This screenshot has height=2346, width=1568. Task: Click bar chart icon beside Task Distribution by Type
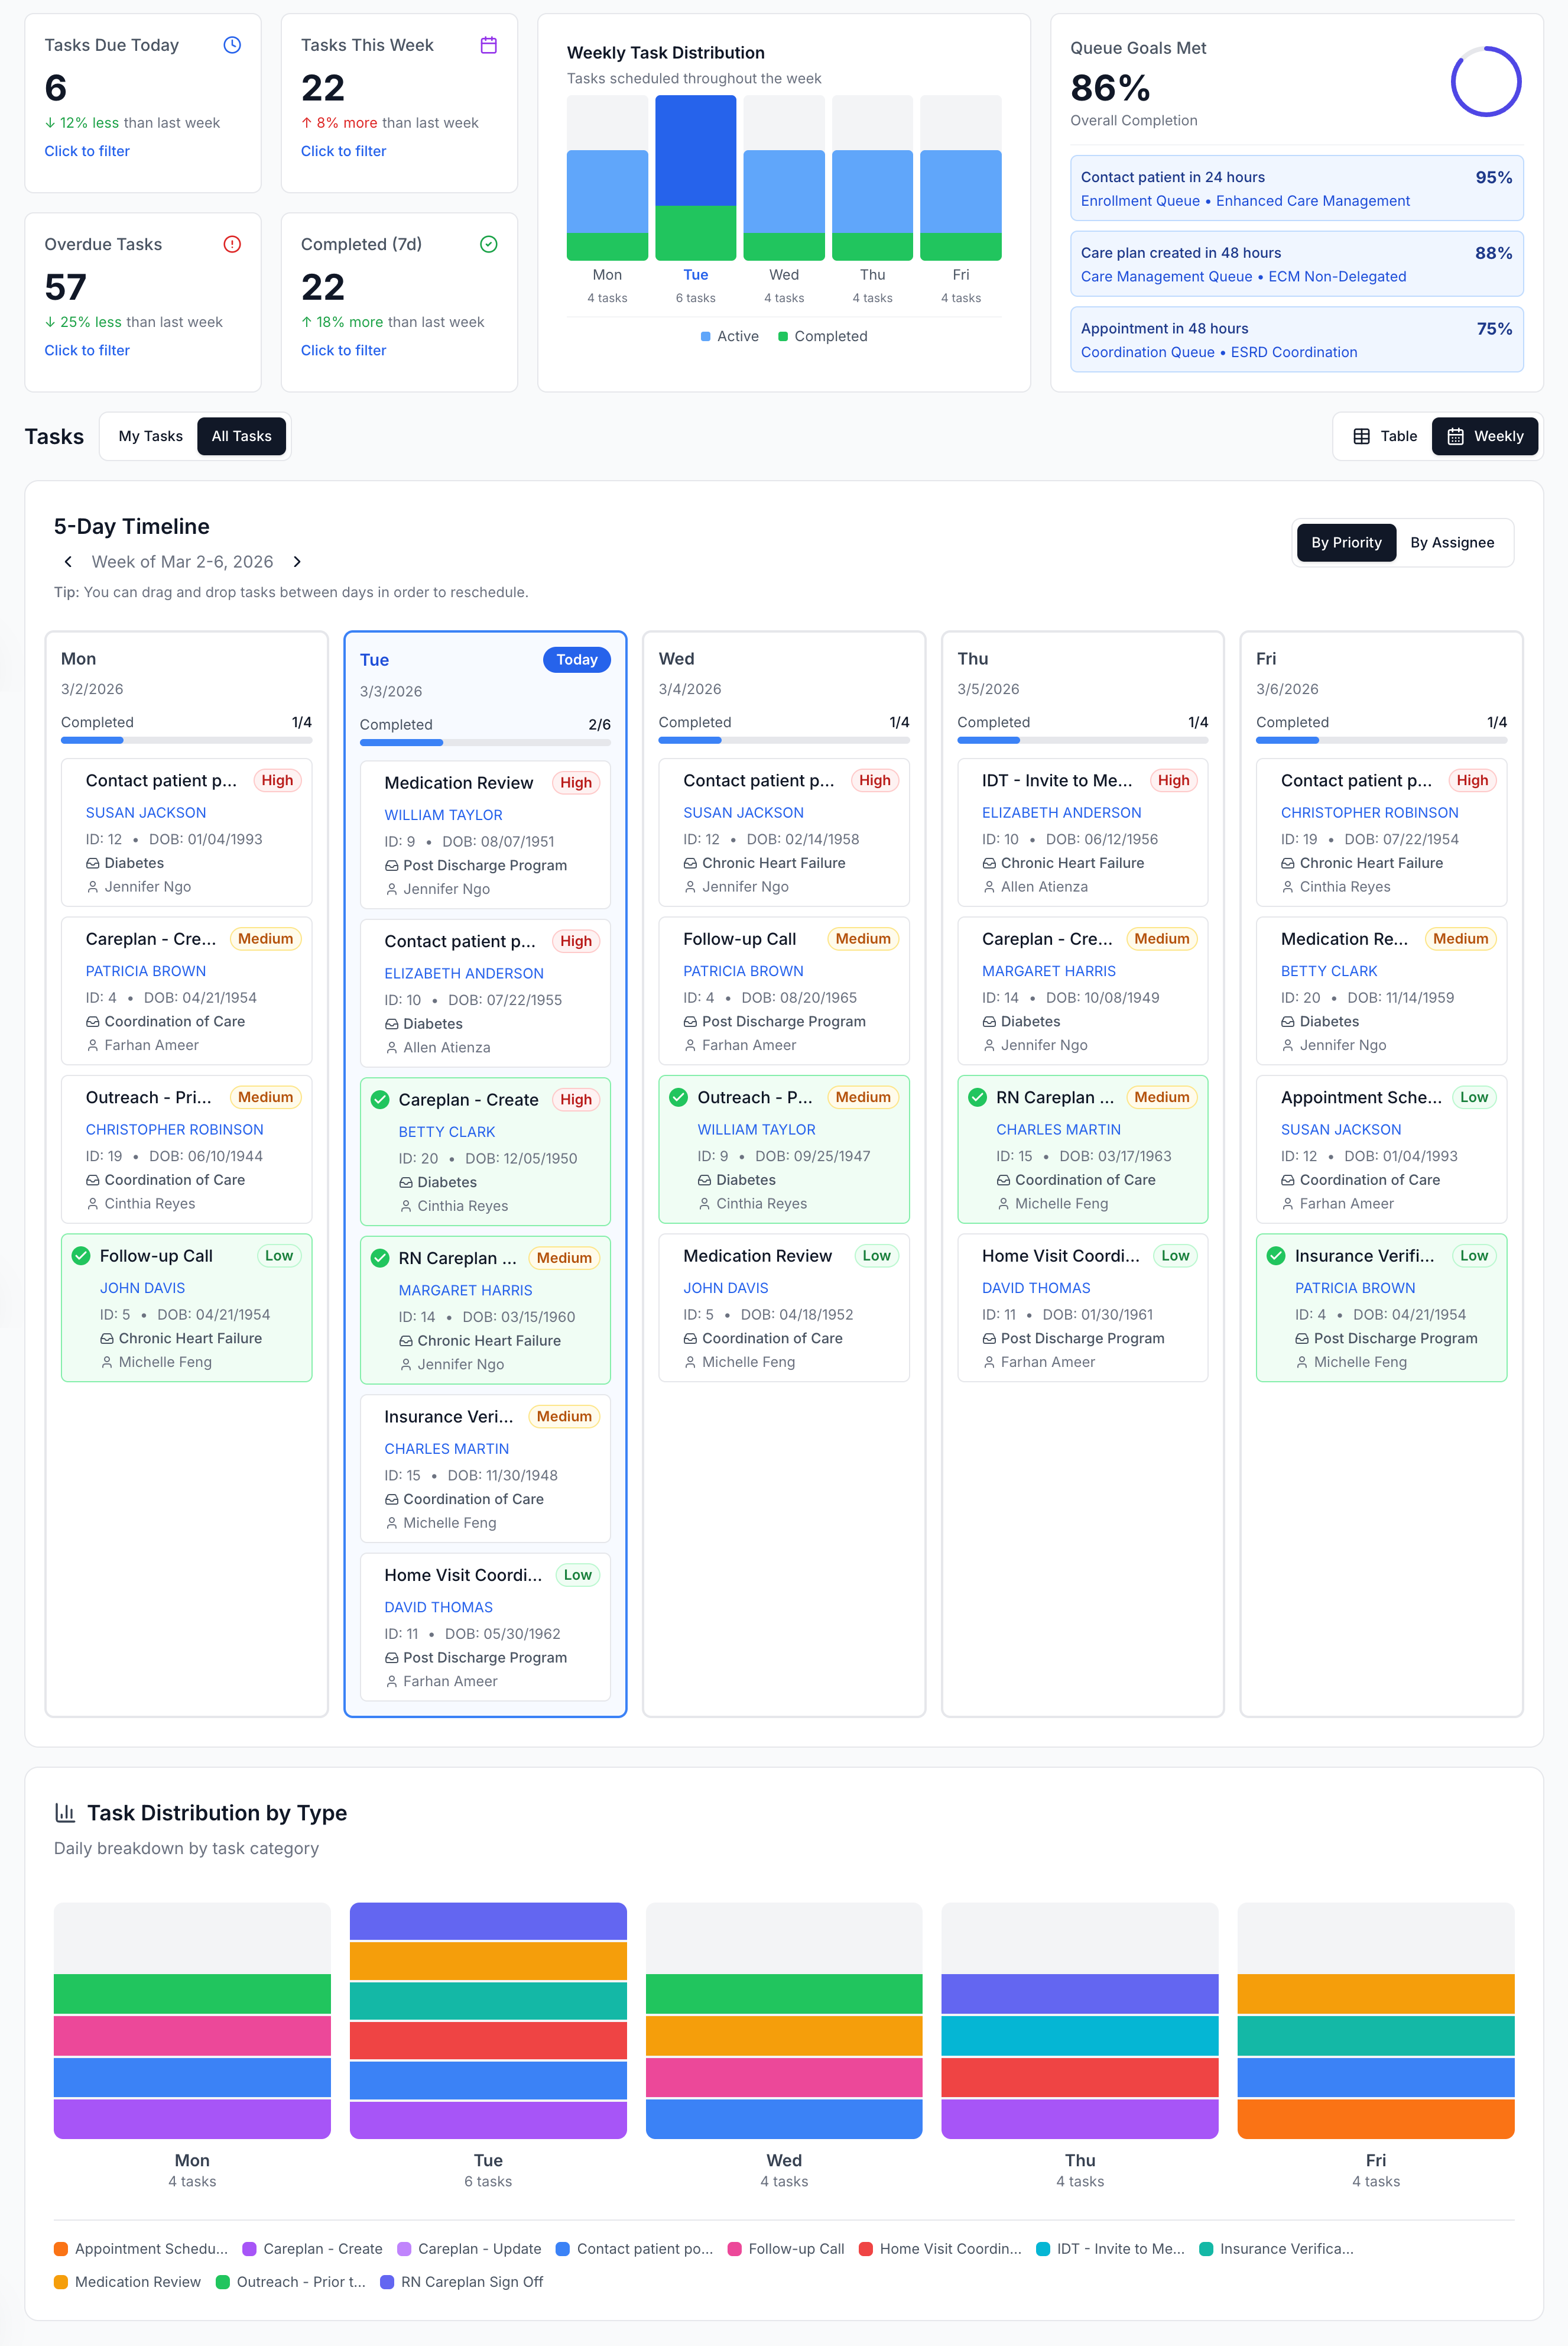[x=65, y=1812]
